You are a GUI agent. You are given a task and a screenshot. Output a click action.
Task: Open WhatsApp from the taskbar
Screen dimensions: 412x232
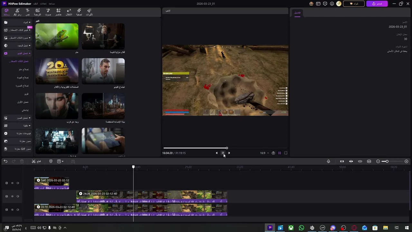301,228
